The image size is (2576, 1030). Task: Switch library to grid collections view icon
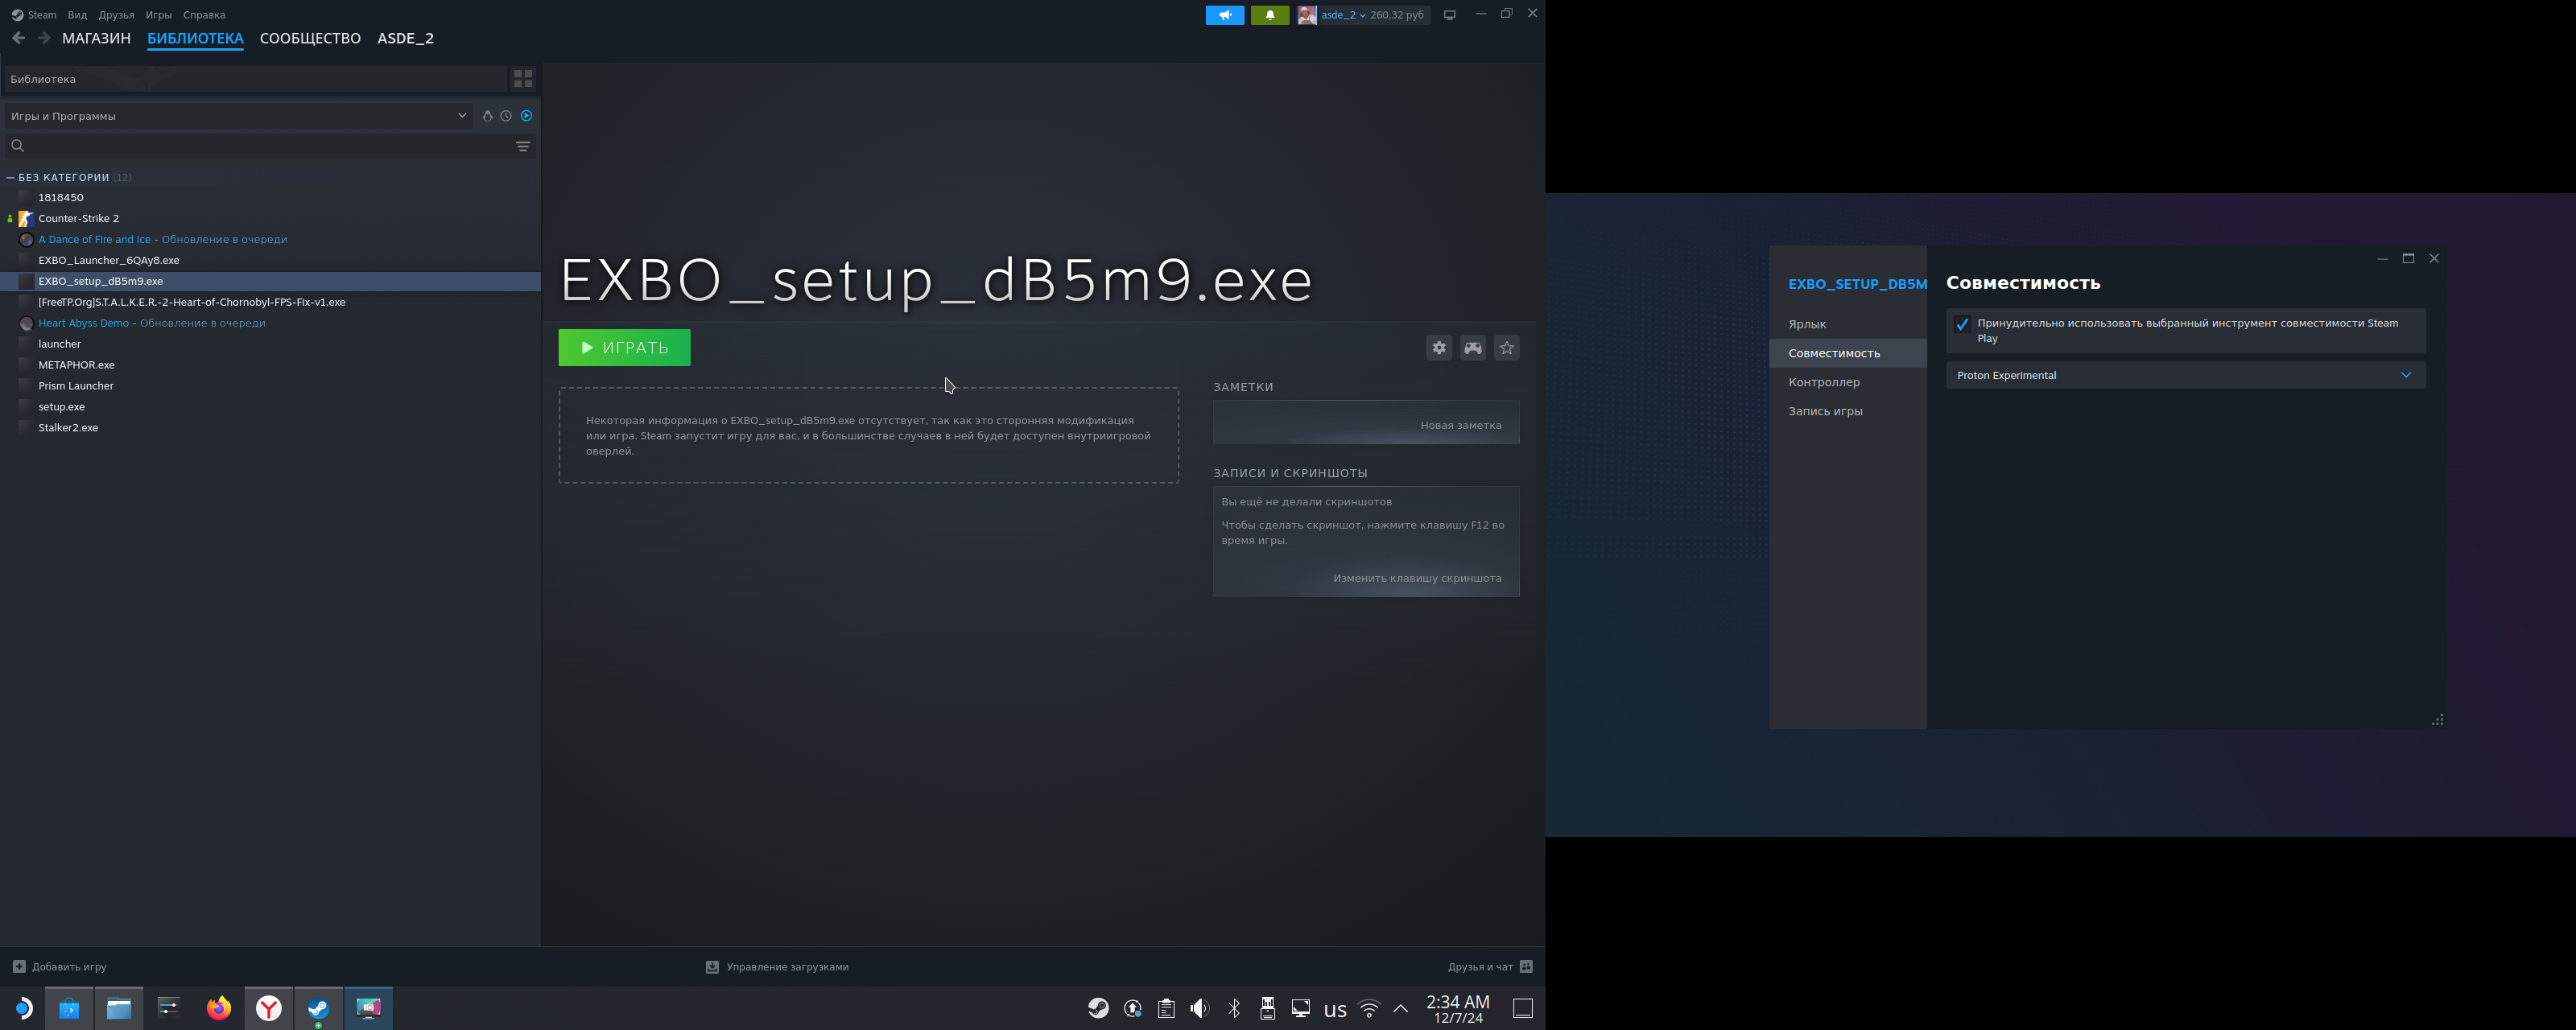click(523, 78)
